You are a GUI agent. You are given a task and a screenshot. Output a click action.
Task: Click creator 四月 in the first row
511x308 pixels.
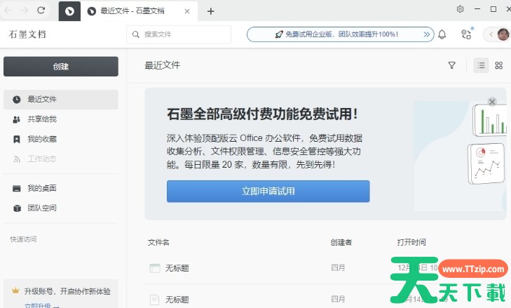[x=338, y=268]
